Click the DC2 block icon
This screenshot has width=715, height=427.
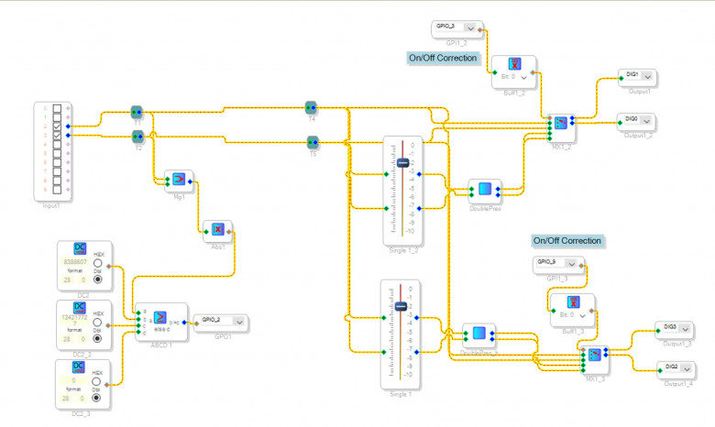(80, 248)
